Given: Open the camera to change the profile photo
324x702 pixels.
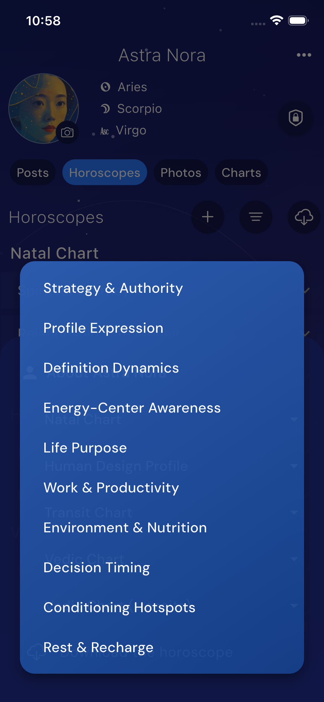Looking at the screenshot, I should point(67,133).
